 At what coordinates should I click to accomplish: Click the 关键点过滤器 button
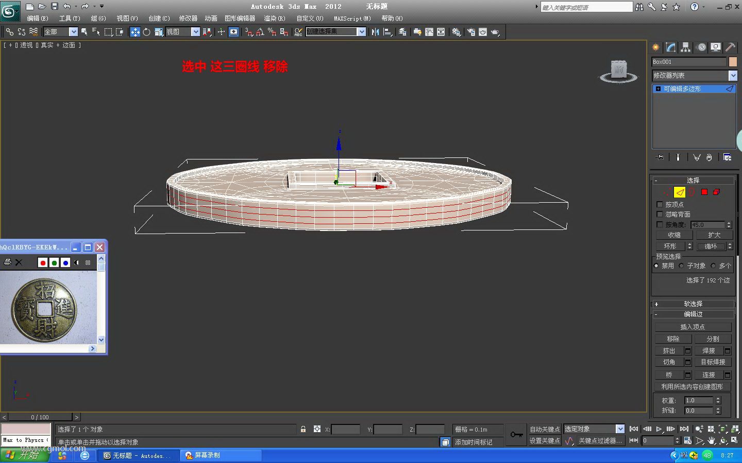600,441
